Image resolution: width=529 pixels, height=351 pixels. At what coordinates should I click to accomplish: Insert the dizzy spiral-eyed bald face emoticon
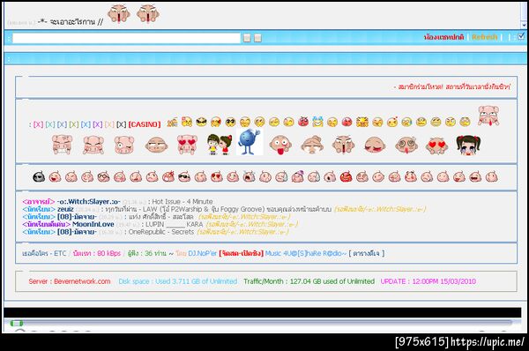[x=406, y=145]
